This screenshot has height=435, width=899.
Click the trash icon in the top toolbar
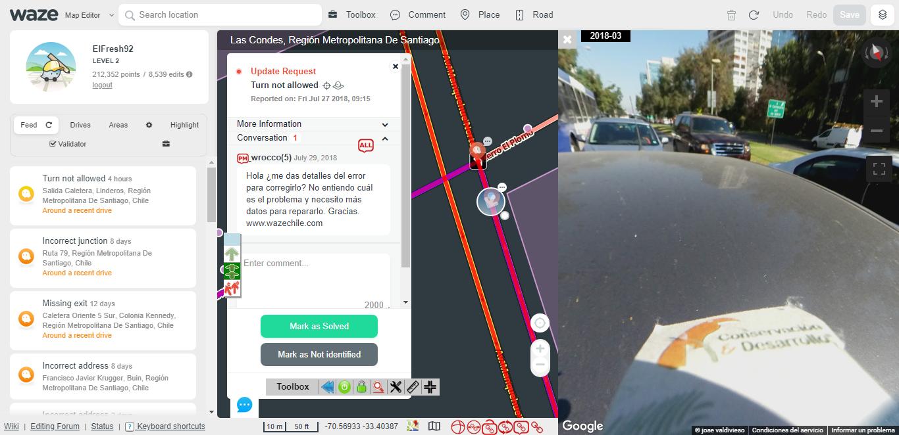point(731,14)
